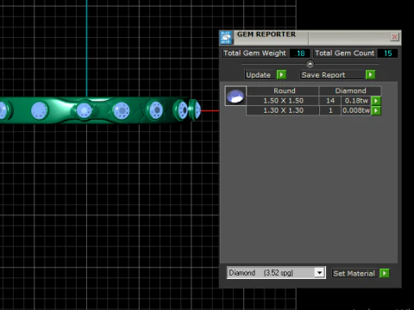Click the Update button label
This screenshot has height=310, width=414.
(258, 75)
